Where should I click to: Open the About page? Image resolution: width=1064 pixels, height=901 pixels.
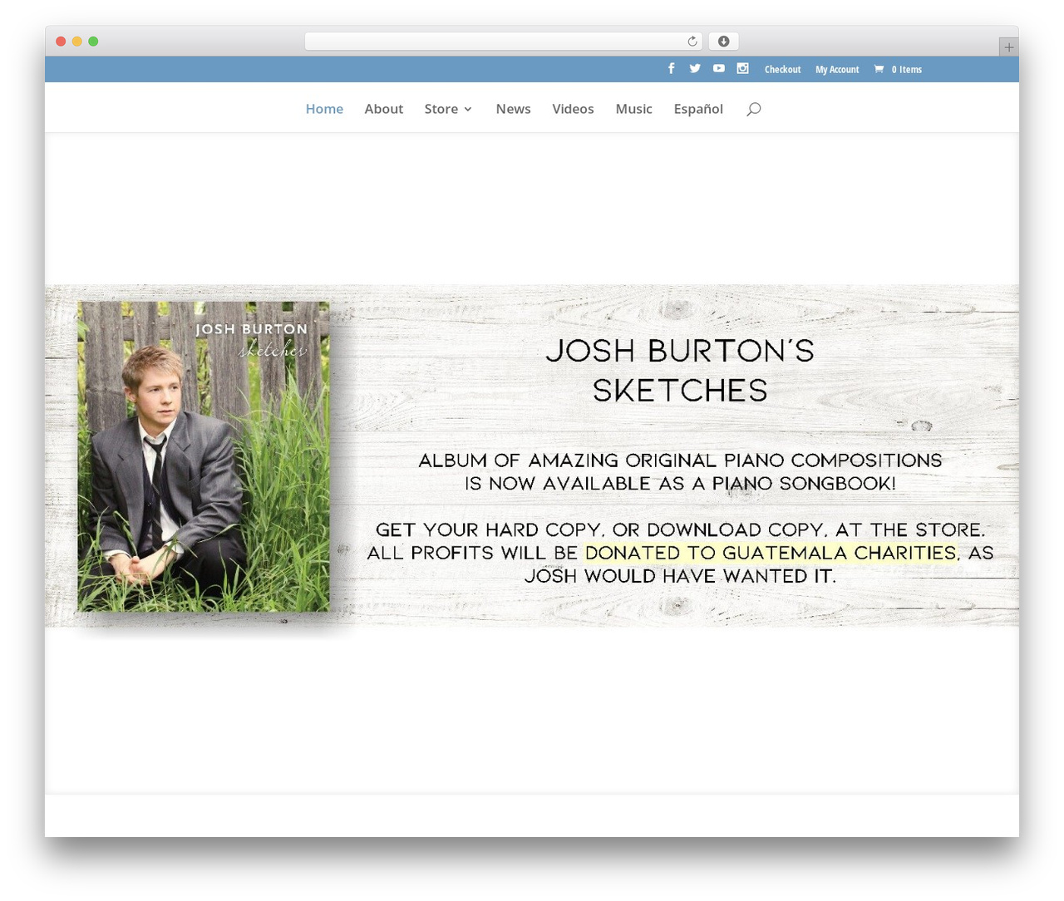pos(383,109)
